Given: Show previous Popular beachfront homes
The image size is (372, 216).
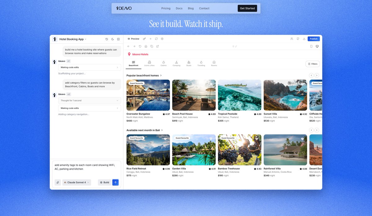Looking at the screenshot, I should pos(311,76).
